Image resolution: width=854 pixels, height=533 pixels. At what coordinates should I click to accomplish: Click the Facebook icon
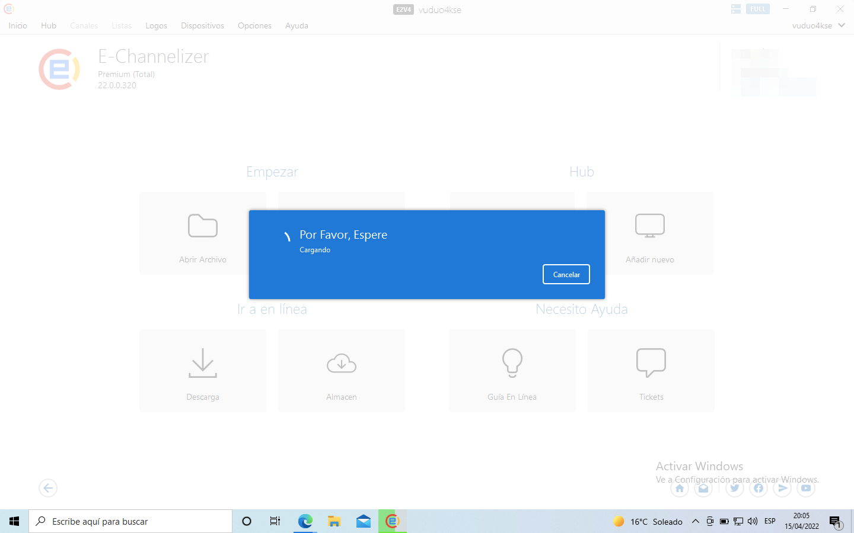tap(758, 489)
